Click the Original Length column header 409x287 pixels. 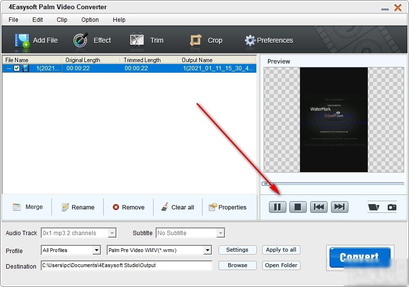(91, 60)
